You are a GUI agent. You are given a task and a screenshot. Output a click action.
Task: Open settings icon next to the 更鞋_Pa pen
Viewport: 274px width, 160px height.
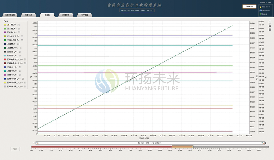[x=19, y=32]
